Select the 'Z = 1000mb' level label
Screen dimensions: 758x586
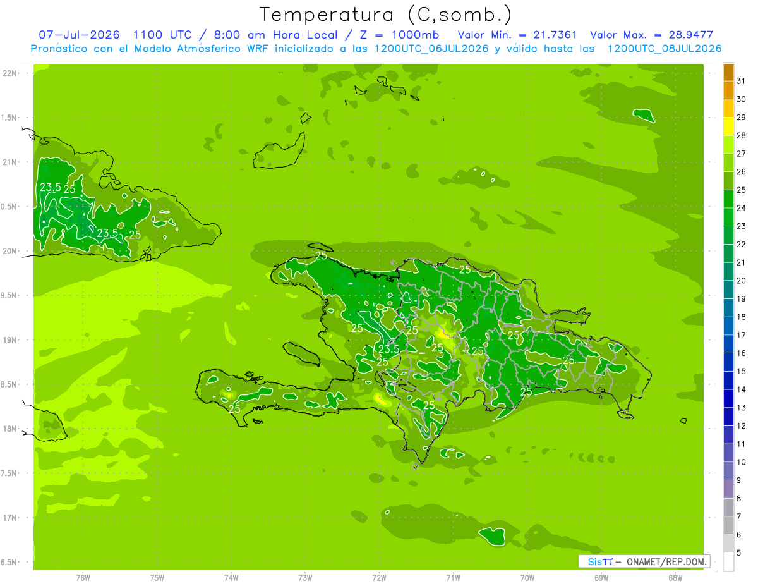(x=399, y=35)
